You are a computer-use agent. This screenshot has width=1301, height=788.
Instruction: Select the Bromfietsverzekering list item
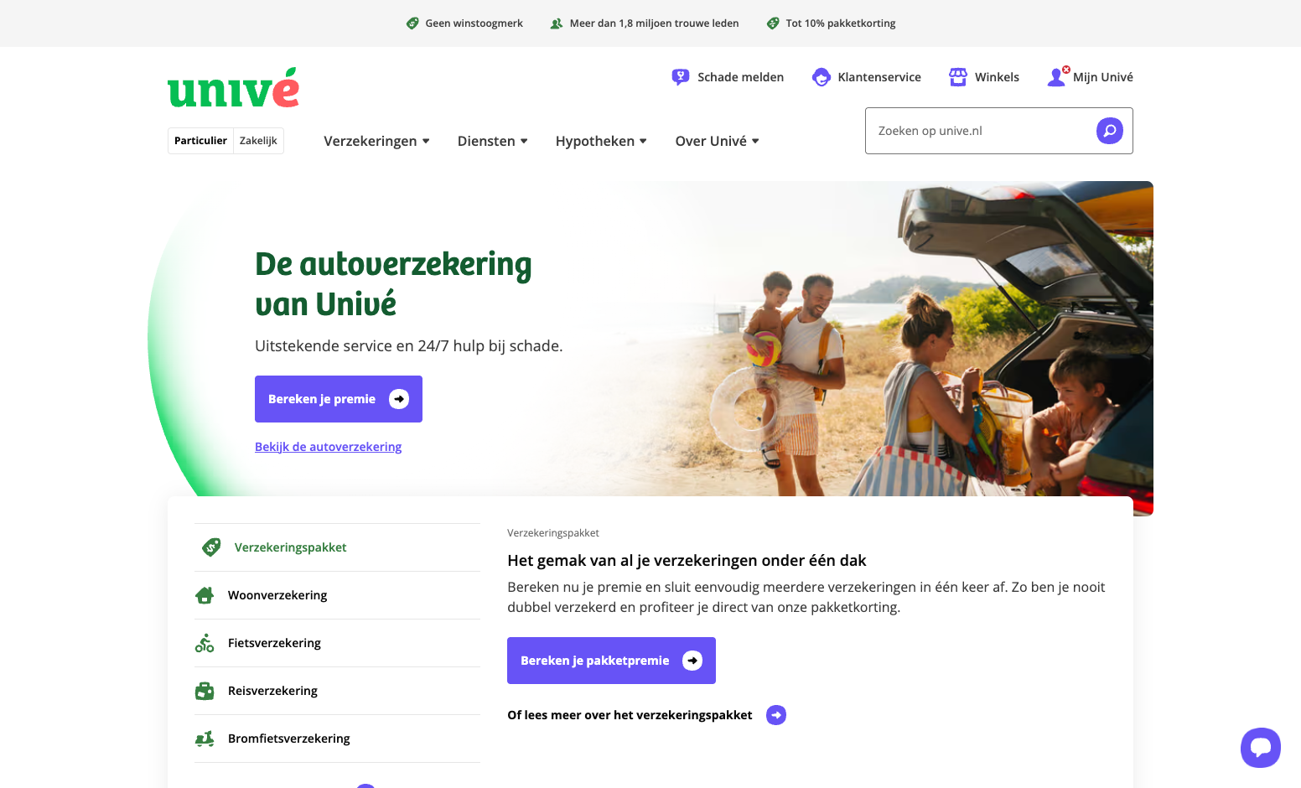338,739
